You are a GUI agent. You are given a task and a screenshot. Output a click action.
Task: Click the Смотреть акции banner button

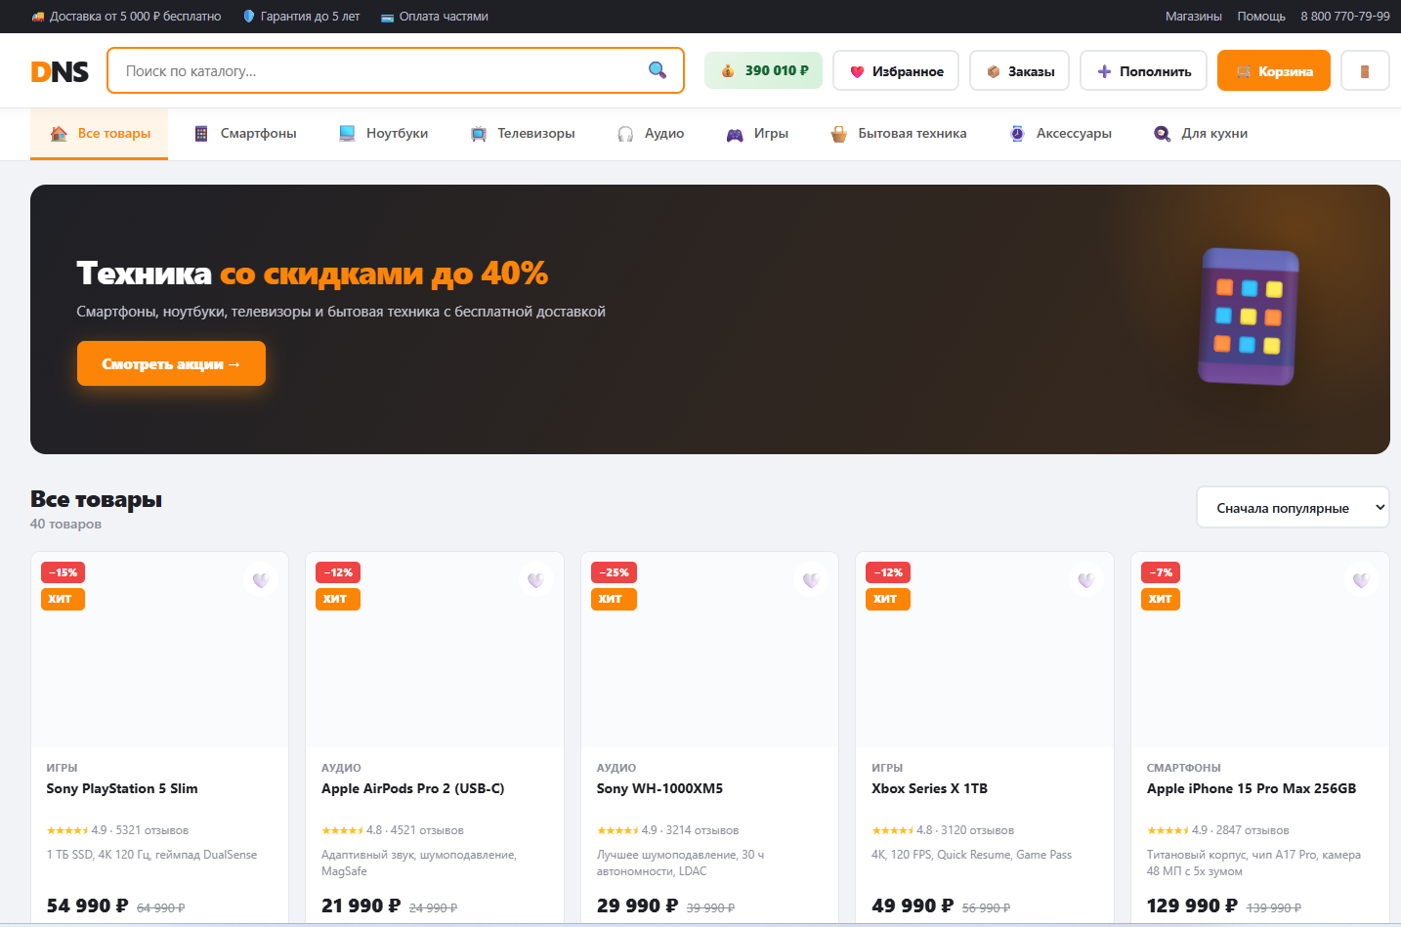(171, 363)
